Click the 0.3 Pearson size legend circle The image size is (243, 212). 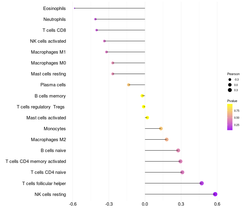pos(230,90)
